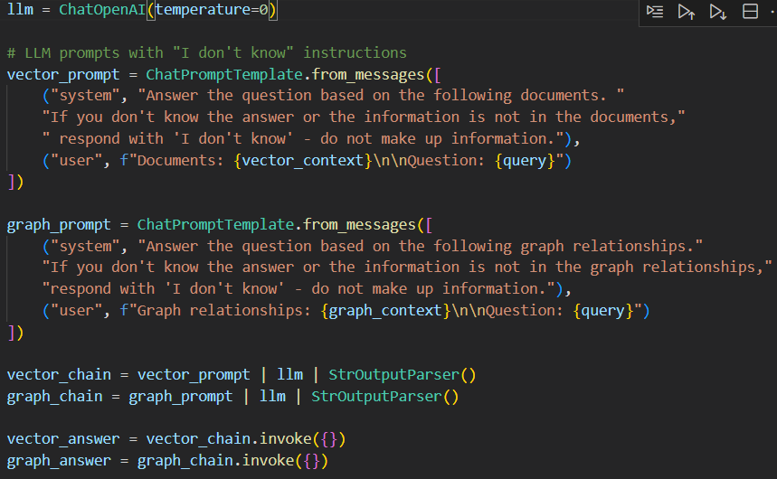The image size is (777, 479).
Task: Place cursor on temperature=0 argument
Action: point(212,9)
